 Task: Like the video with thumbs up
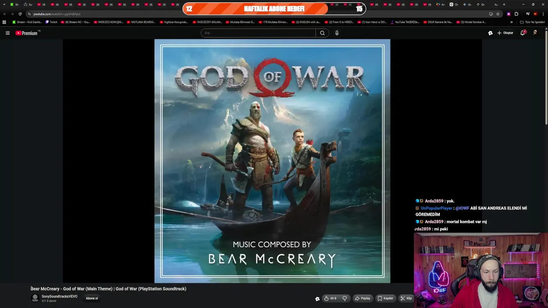pyautogui.click(x=330, y=298)
